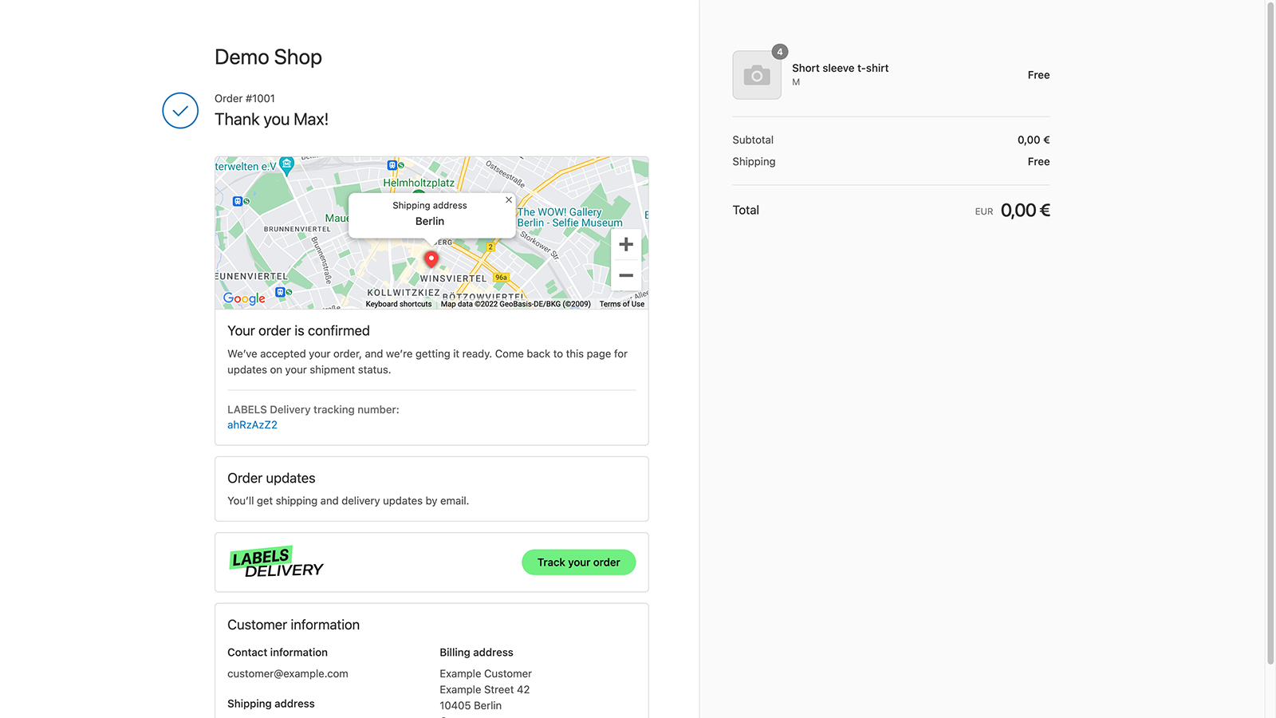Click the Example Customer billing name
The height and width of the screenshot is (718, 1276).
(486, 673)
